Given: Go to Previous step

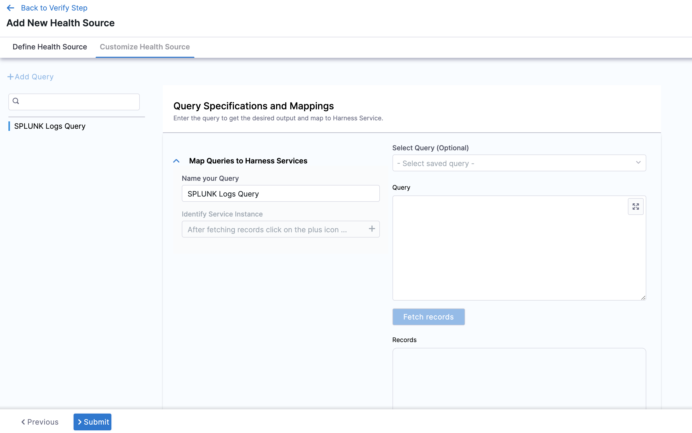Looking at the screenshot, I should pyautogui.click(x=40, y=422).
